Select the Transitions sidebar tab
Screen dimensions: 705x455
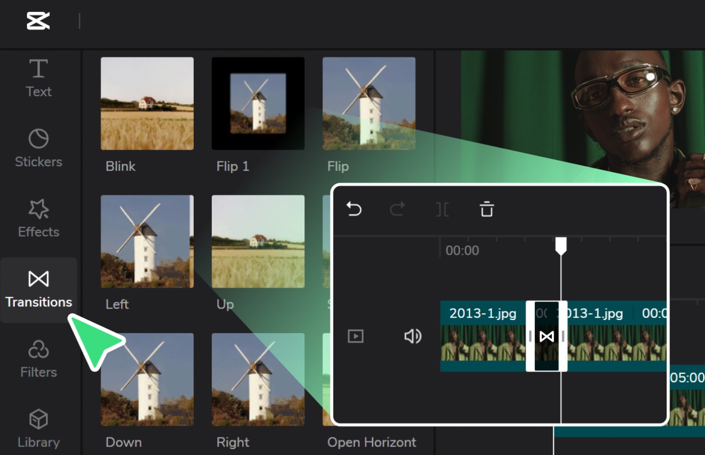click(x=39, y=289)
